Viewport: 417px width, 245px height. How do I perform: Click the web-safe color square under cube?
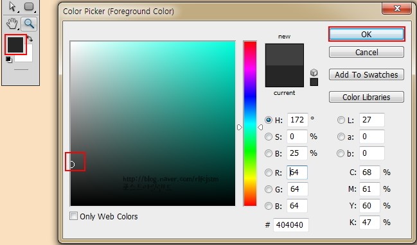tap(314, 82)
